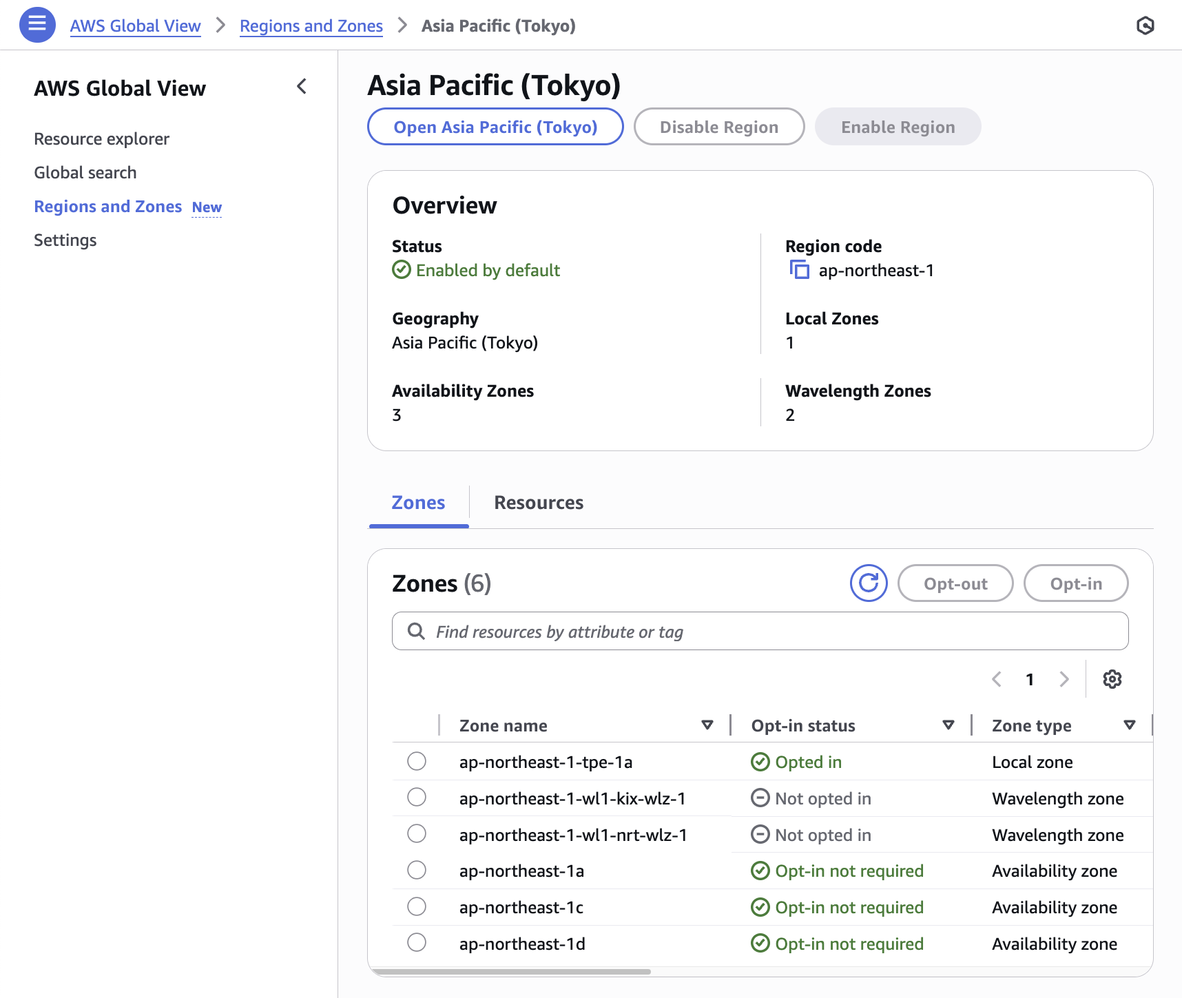Open table preferences gear icon

[1112, 679]
